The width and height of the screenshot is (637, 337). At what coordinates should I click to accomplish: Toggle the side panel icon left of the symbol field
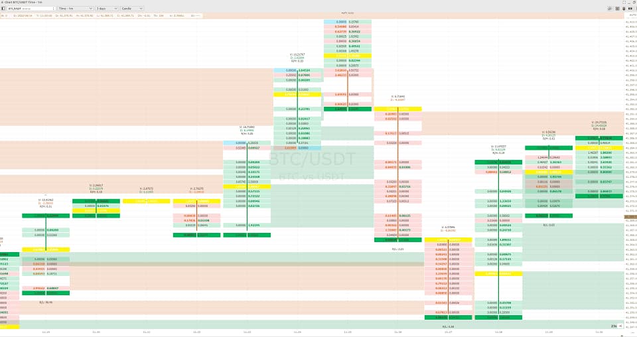point(3,9)
